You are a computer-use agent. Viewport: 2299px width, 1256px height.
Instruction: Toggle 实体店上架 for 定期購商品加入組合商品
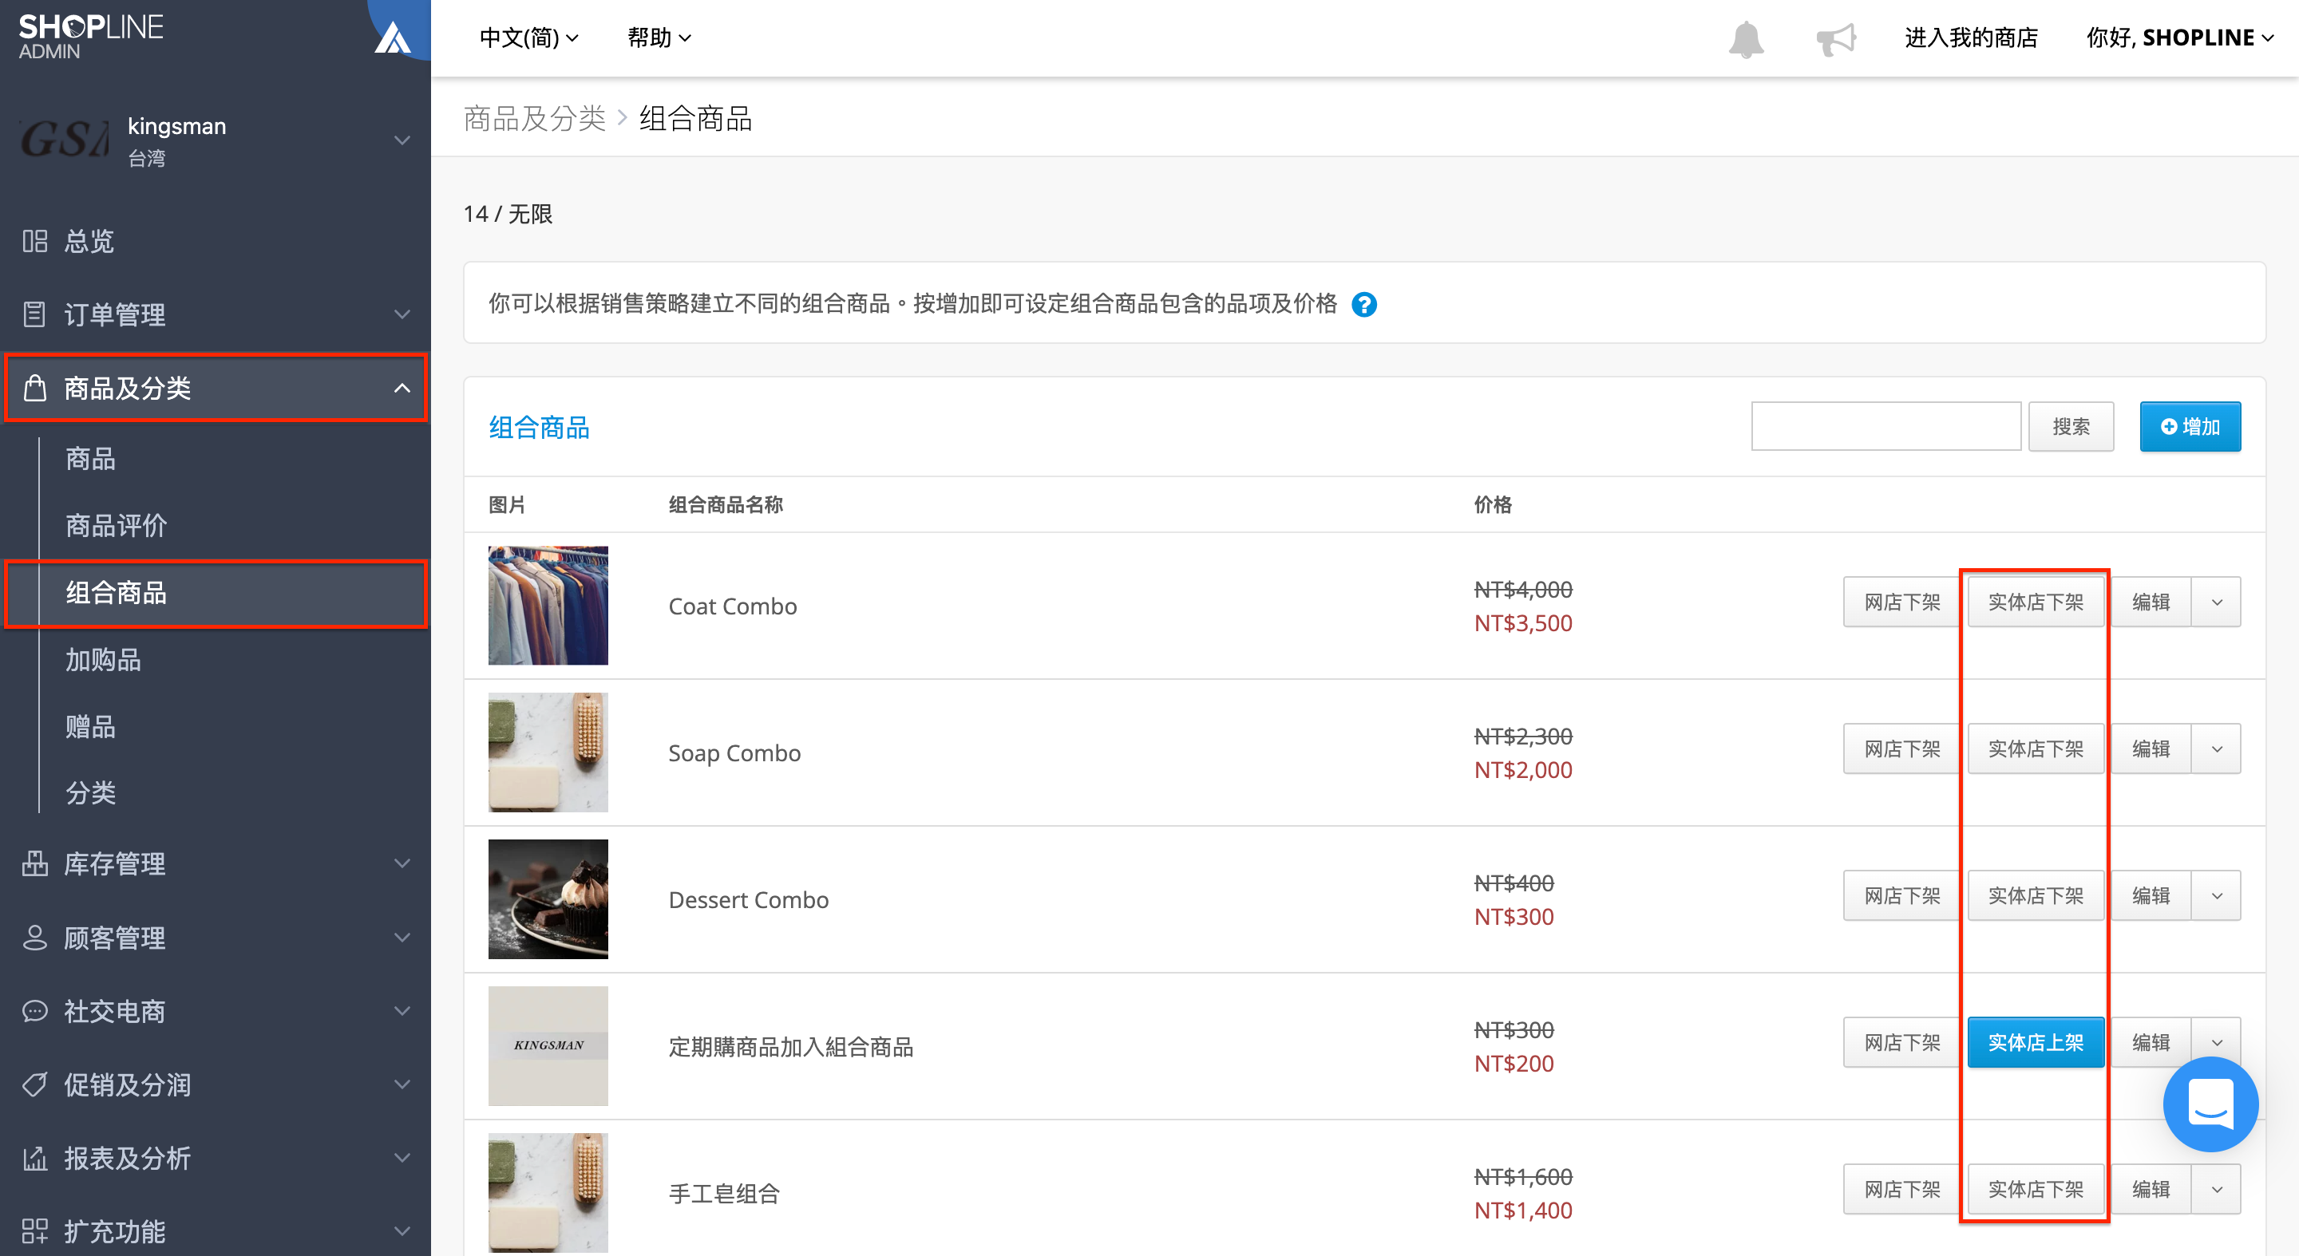click(2036, 1042)
